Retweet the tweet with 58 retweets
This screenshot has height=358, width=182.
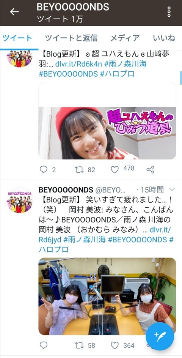point(79,345)
